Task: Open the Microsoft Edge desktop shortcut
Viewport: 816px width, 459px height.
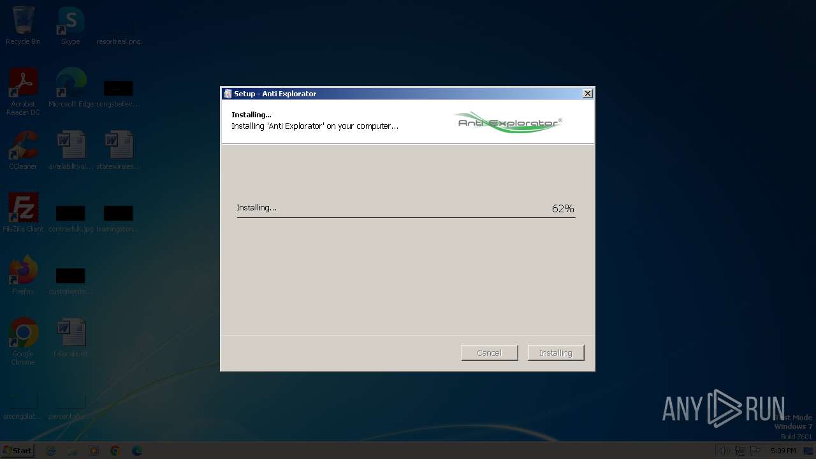Action: [x=71, y=88]
